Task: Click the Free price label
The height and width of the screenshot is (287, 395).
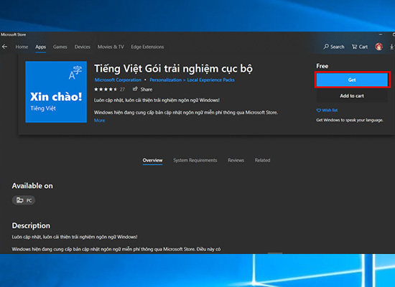Action: click(x=322, y=66)
